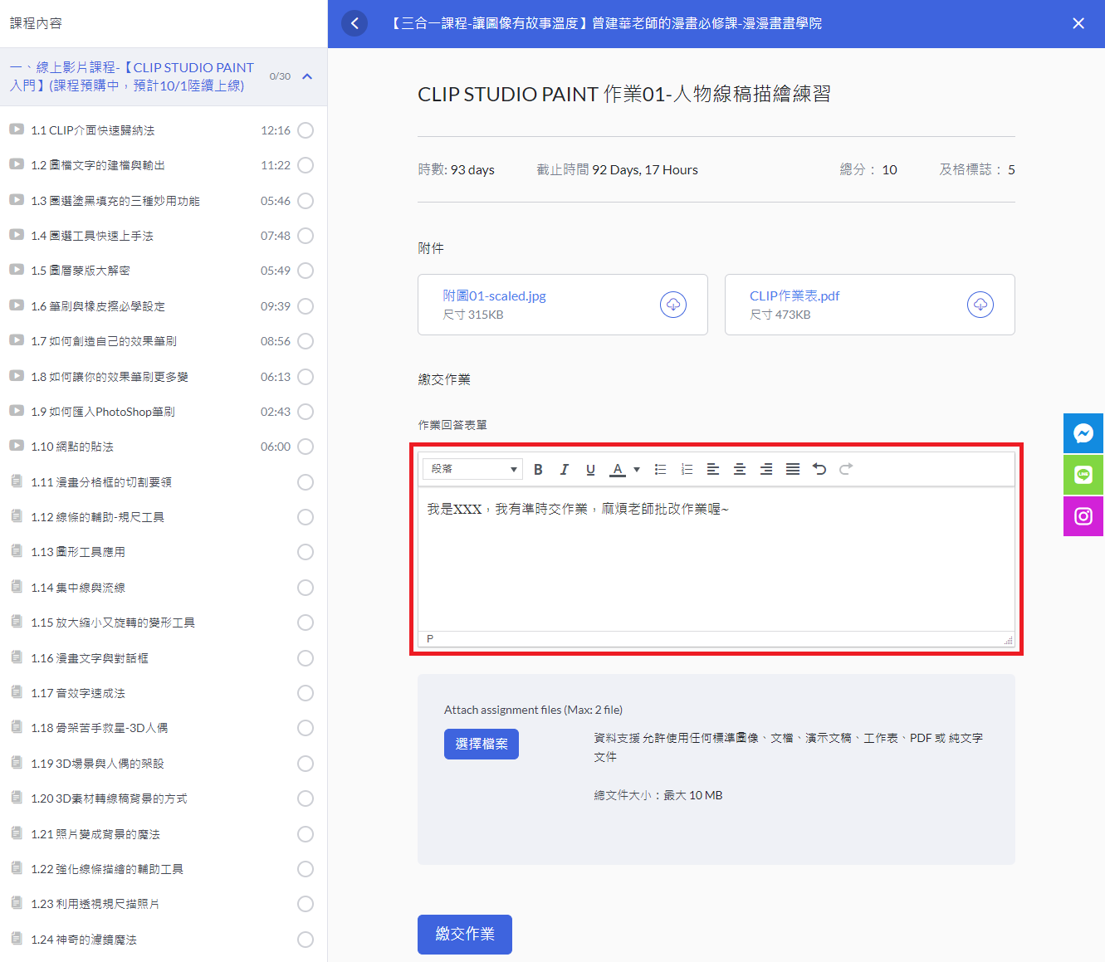Toggle completion circle for lesson 1.23

pos(306,904)
